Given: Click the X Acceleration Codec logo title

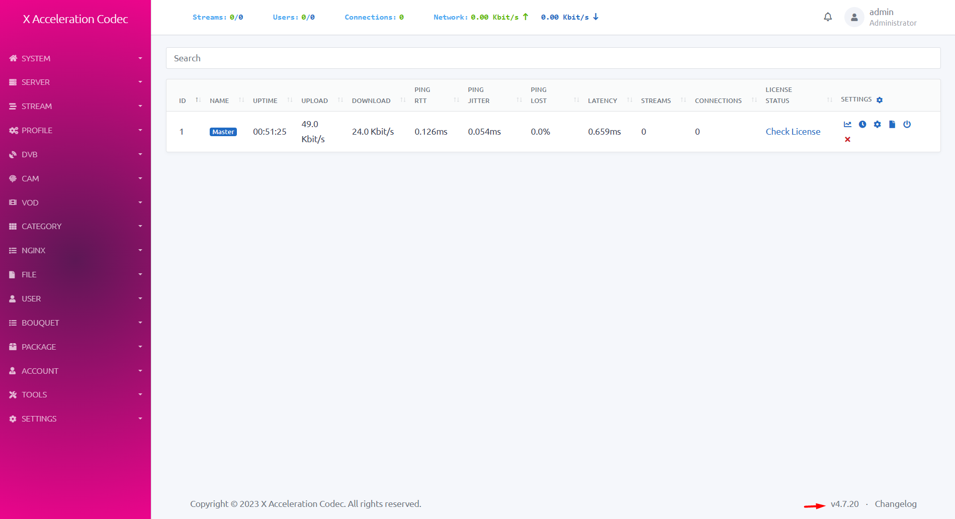Looking at the screenshot, I should (x=75, y=19).
